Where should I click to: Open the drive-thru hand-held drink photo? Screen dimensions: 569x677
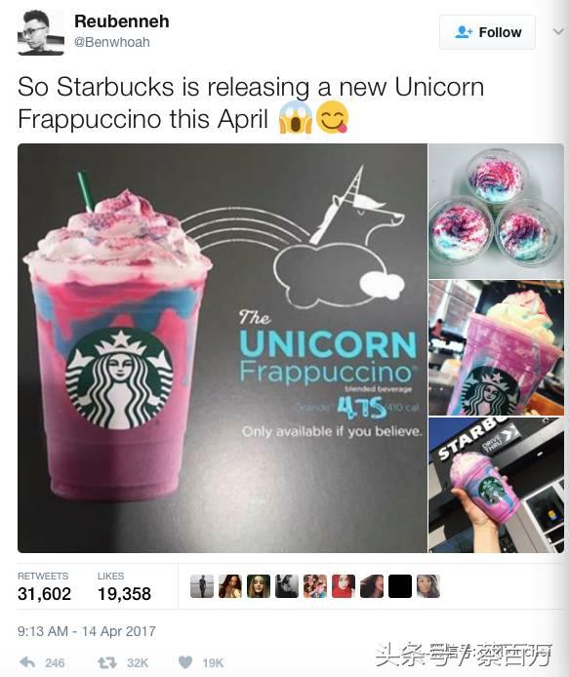[496, 485]
